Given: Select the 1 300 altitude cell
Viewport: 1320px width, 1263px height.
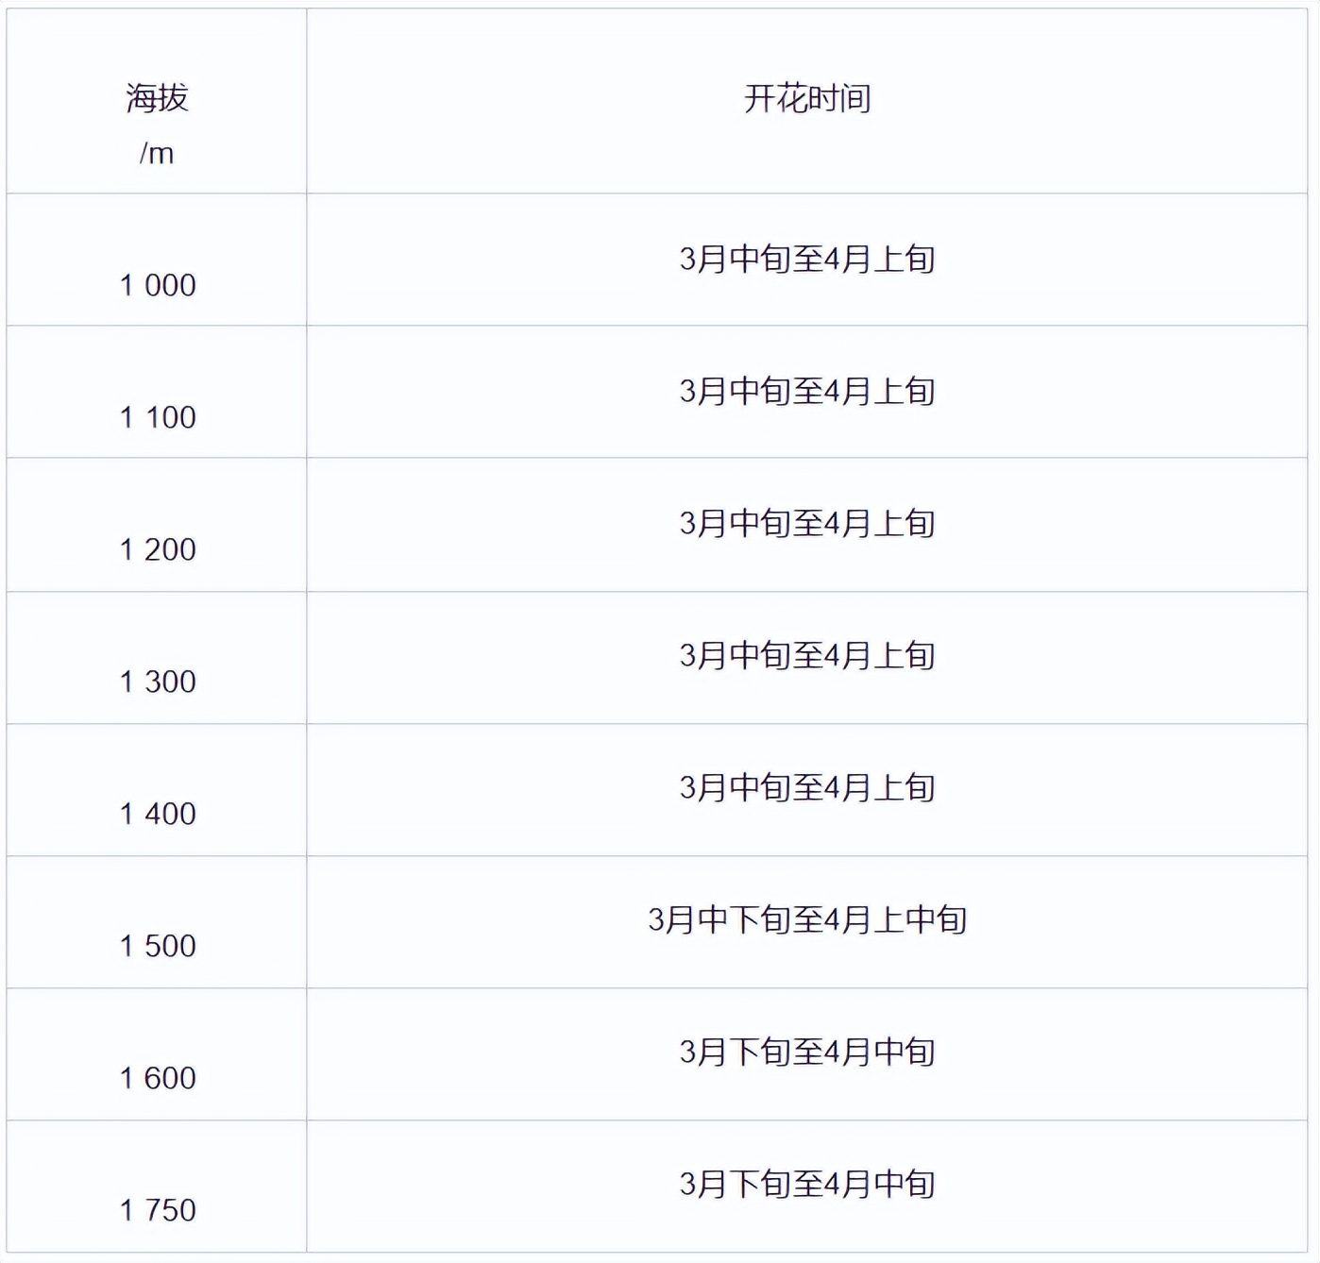Looking at the screenshot, I should [x=157, y=659].
